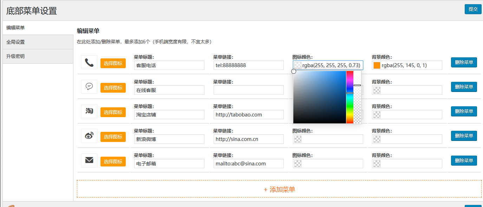
Task: Click the orange background color swatch
Action: [x=377, y=65]
